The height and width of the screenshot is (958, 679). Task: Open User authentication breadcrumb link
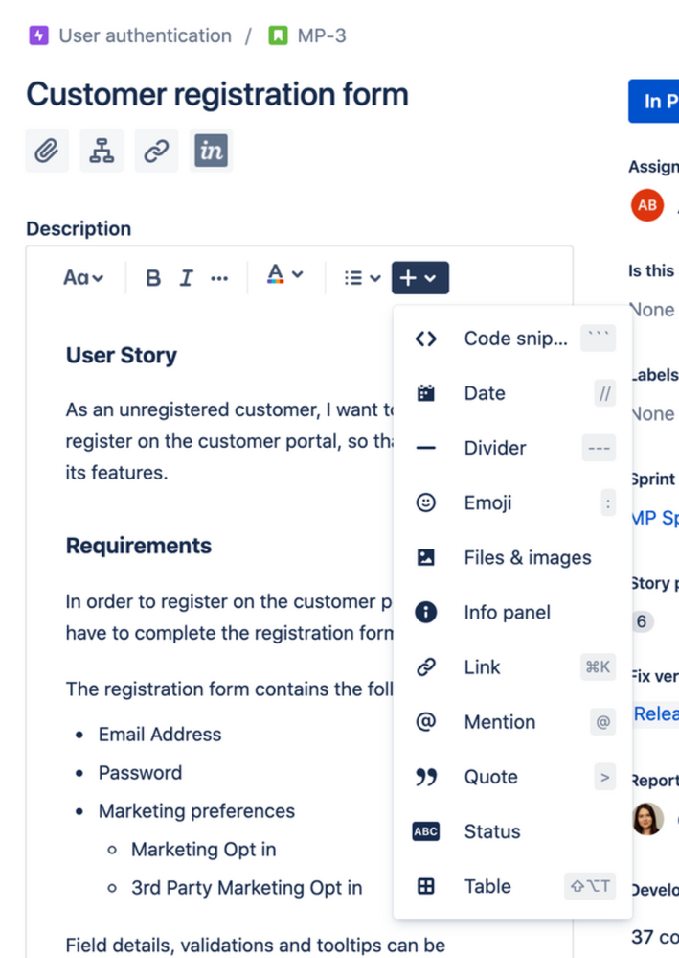pos(146,35)
